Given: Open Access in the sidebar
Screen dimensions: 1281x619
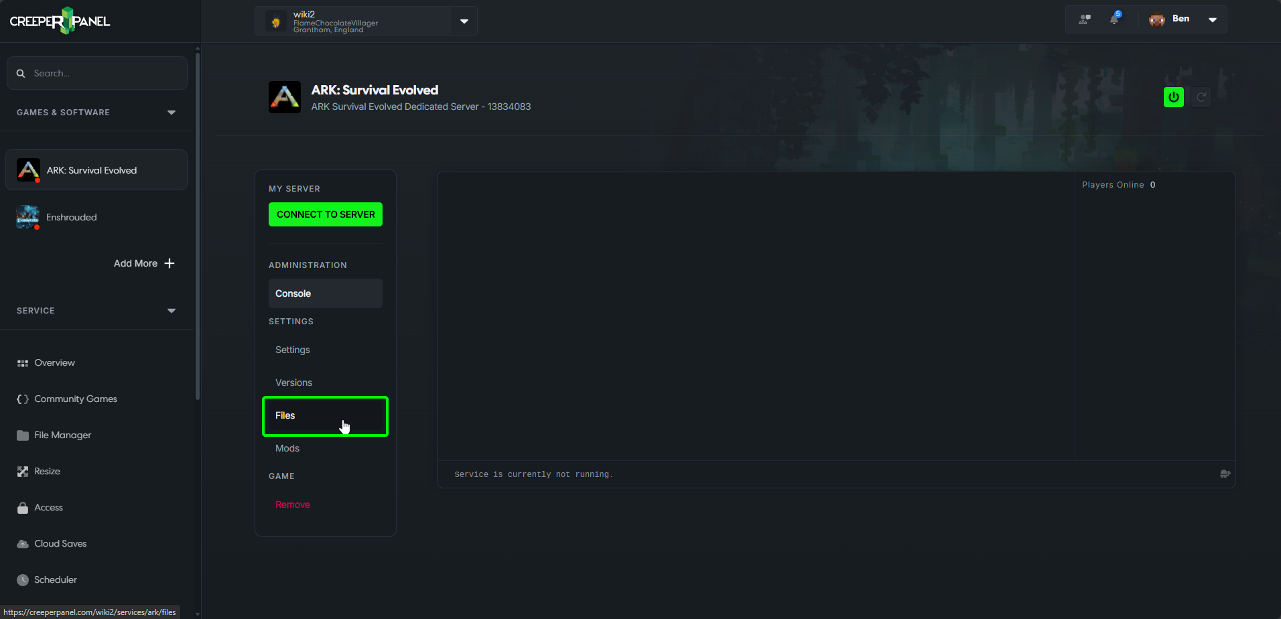Looking at the screenshot, I should click(x=48, y=508).
